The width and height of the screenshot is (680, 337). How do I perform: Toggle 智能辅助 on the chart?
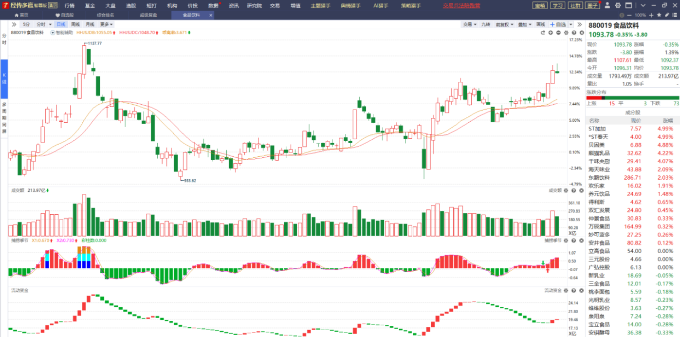[x=62, y=33]
